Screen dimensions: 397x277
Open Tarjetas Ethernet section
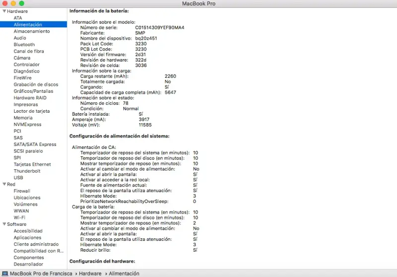pos(32,164)
